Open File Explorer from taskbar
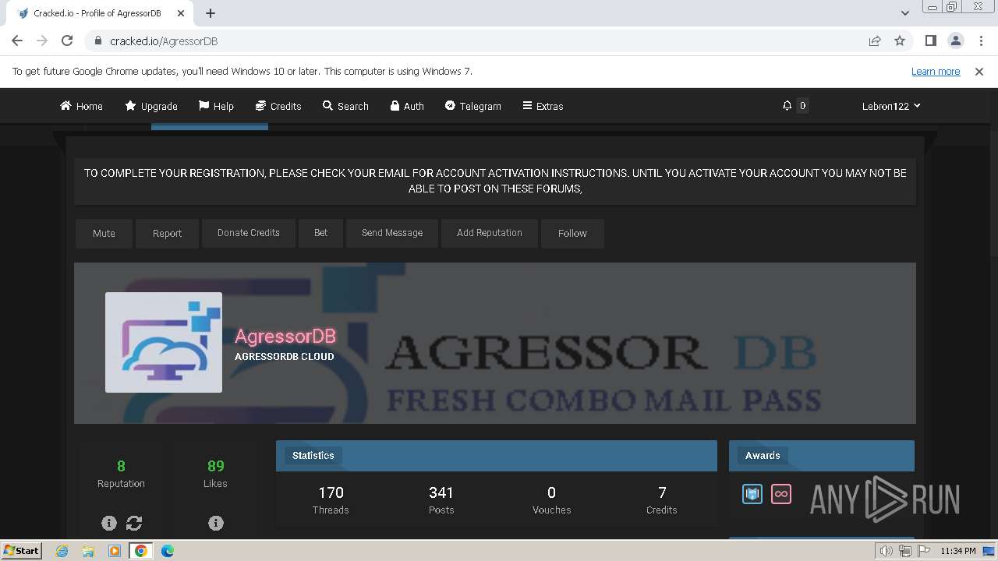Screen dimensions: 998x561 coord(88,551)
